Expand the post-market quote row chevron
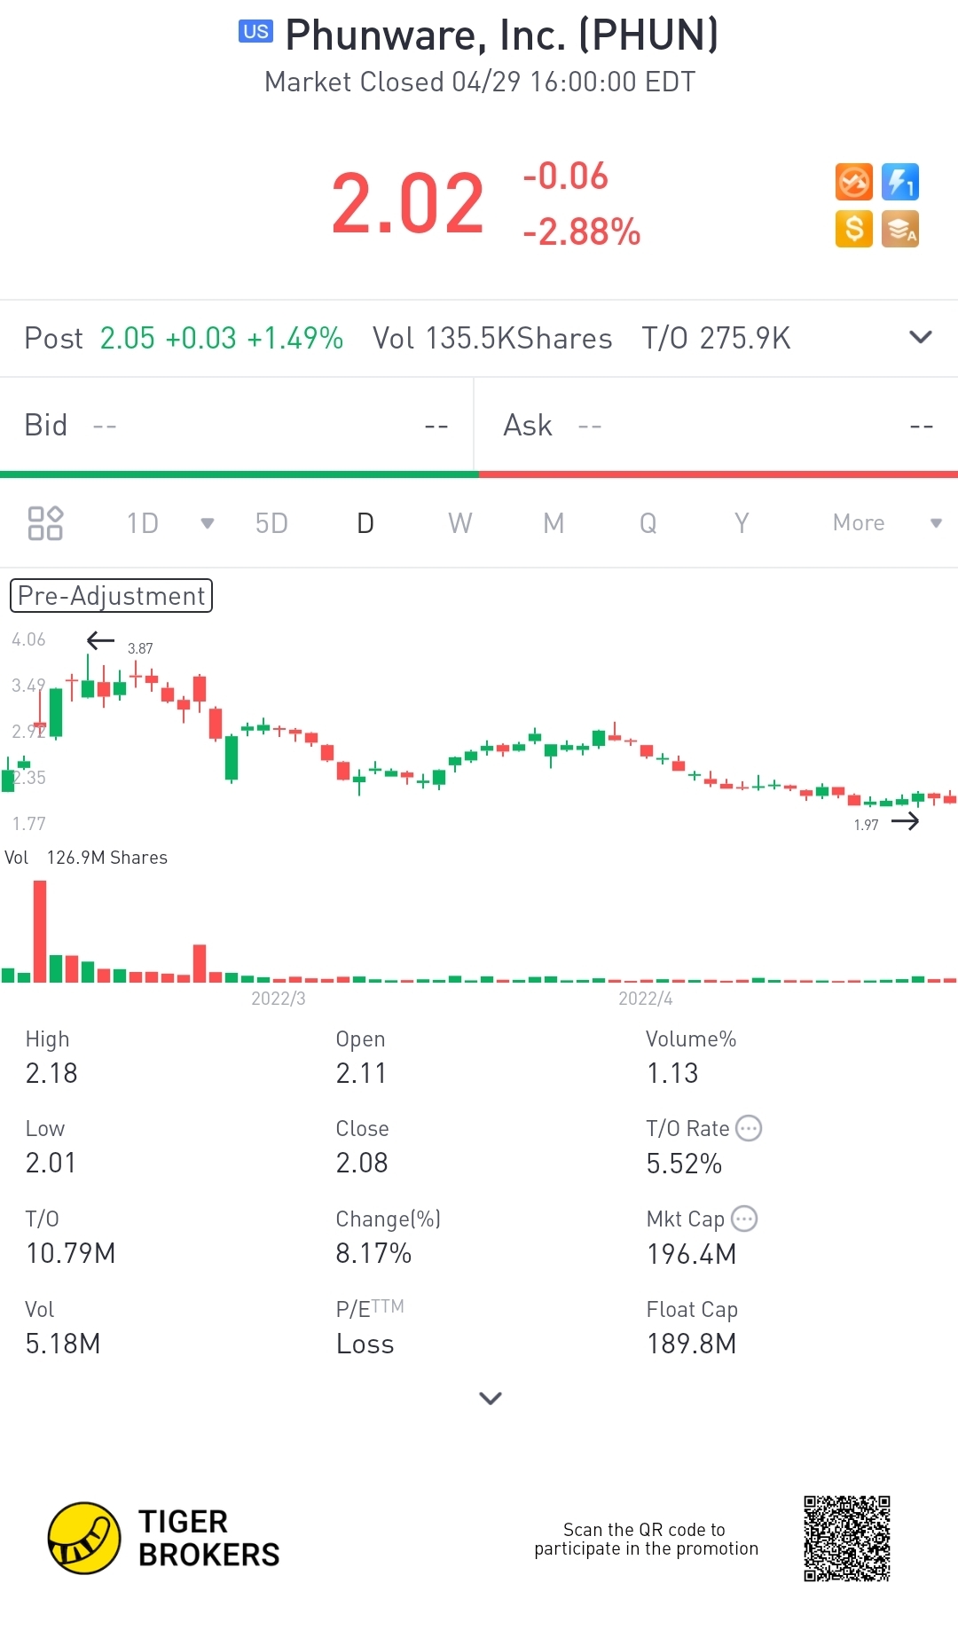The height and width of the screenshot is (1646, 958). tap(921, 337)
